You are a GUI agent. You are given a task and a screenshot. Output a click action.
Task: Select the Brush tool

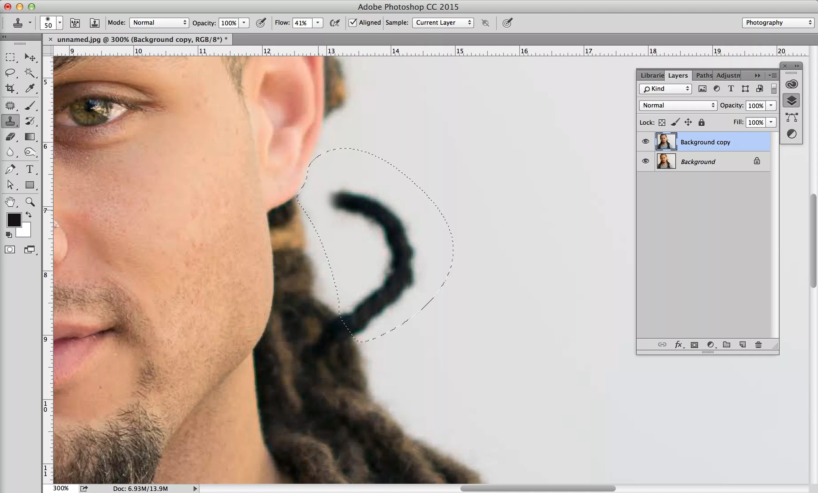point(30,106)
